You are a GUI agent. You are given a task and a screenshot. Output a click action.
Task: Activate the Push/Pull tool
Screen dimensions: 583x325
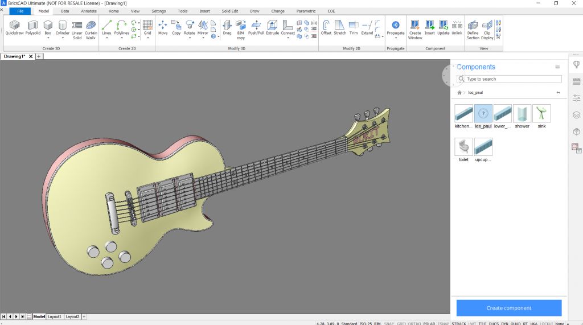click(x=256, y=28)
